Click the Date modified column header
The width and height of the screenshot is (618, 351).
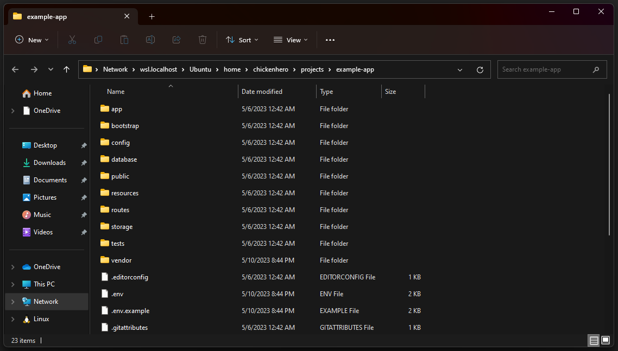[262, 92]
